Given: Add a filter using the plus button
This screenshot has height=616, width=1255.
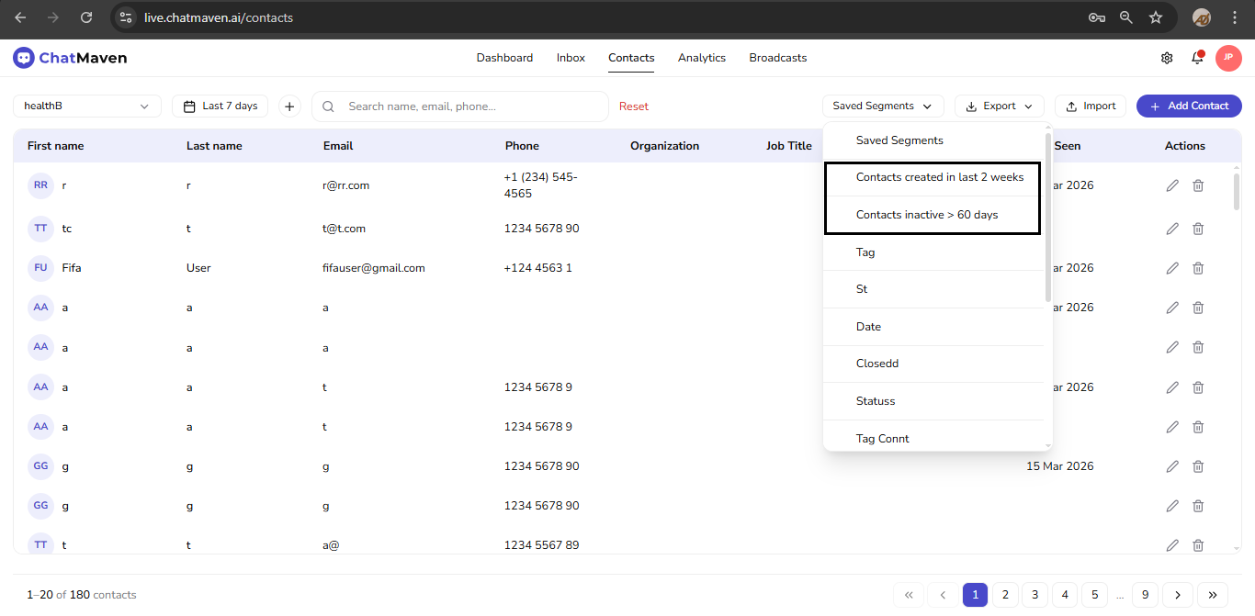Looking at the screenshot, I should click(289, 106).
